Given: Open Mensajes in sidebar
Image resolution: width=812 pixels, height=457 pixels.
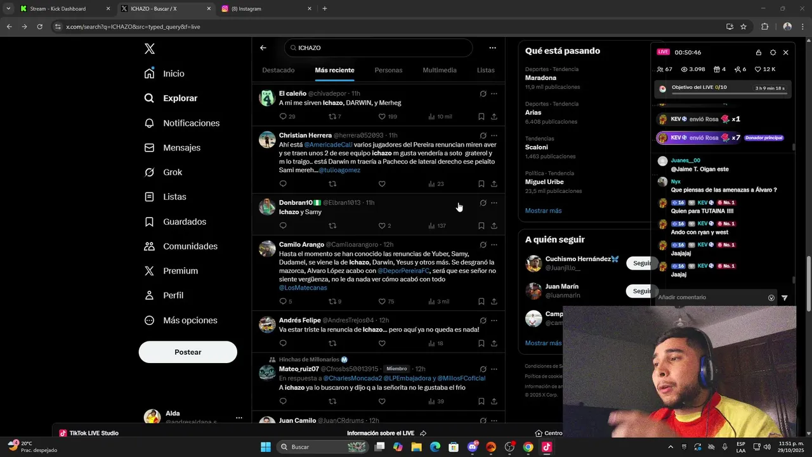Looking at the screenshot, I should pyautogui.click(x=173, y=148).
